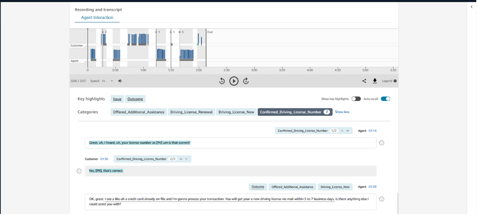The width and height of the screenshot is (480, 216).
Task: Click the skip forward 10 seconds icon
Action: pos(246,81)
